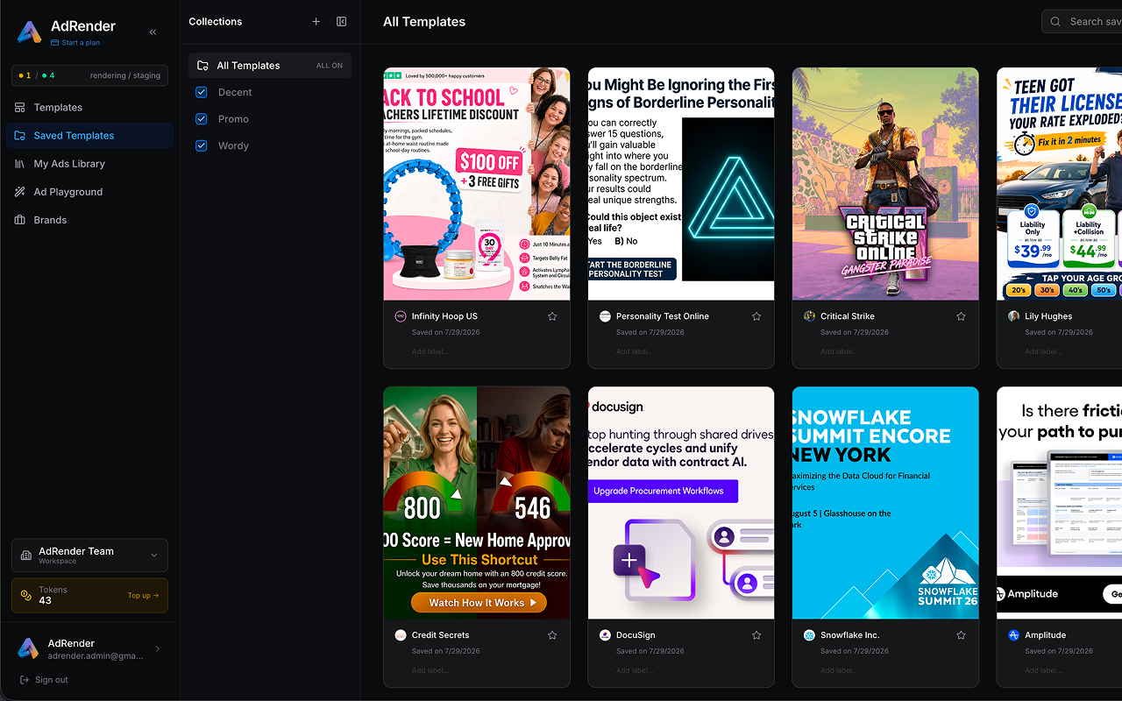Click the Credit Secrets brand avatar
The width and height of the screenshot is (1122, 701).
(x=401, y=635)
